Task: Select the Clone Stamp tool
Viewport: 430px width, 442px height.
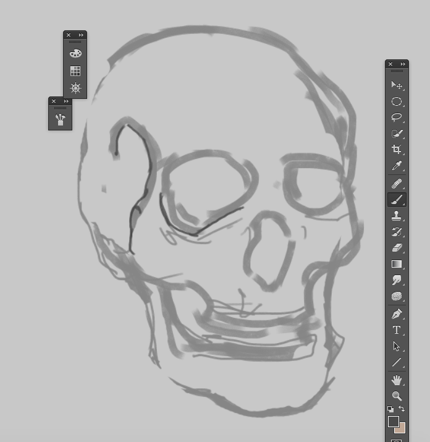Action: click(397, 216)
